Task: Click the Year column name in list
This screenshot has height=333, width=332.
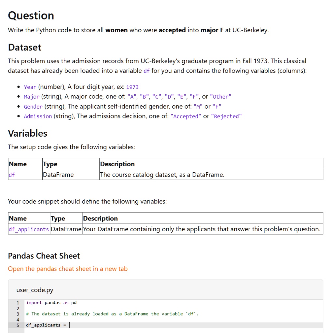Action: click(x=30, y=87)
